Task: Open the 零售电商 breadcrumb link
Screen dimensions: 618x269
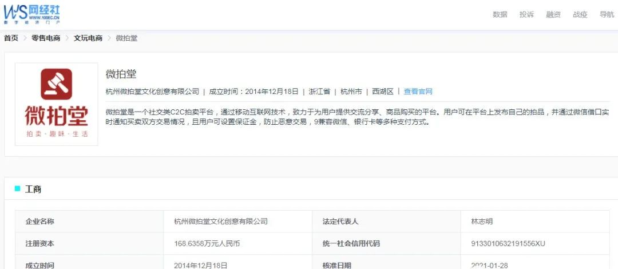Action: [x=46, y=38]
